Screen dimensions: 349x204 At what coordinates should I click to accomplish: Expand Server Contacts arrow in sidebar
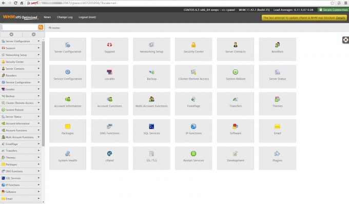38,68
